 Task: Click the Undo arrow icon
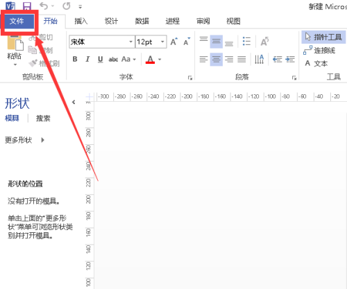[x=44, y=6]
